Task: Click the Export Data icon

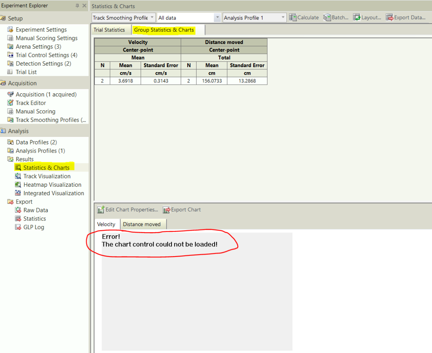Action: pyautogui.click(x=389, y=17)
